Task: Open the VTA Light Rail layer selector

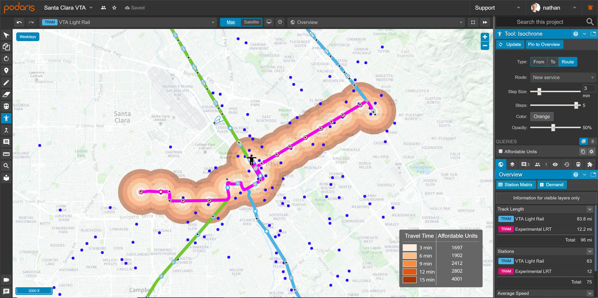Action: 128,22
